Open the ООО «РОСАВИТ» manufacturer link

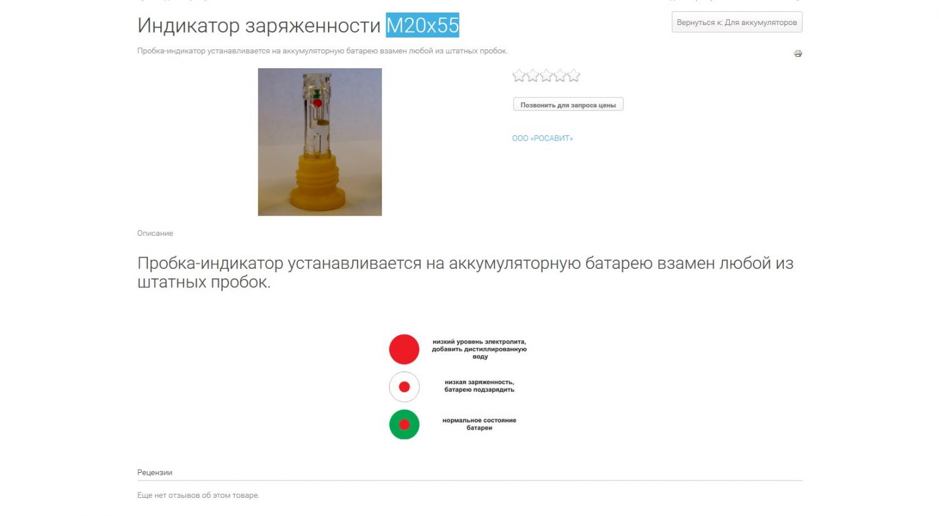coord(542,138)
